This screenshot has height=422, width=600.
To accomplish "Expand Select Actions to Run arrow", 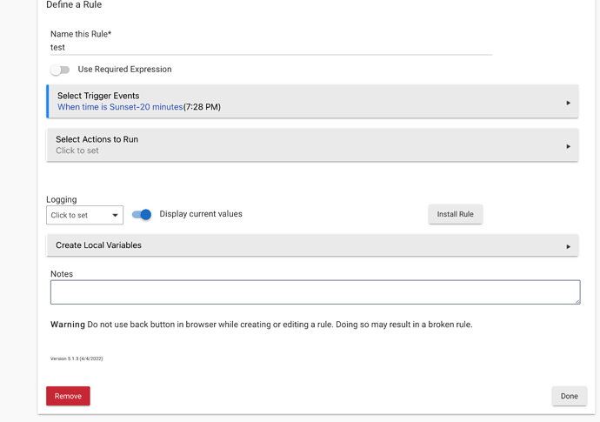I will pos(568,146).
